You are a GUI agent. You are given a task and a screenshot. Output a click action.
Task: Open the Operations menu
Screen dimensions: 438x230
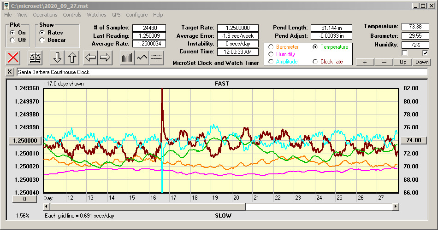(45, 15)
